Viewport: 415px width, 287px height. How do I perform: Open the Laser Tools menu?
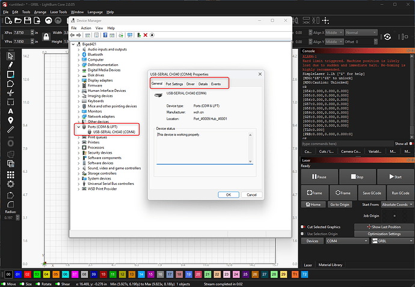(x=59, y=11)
